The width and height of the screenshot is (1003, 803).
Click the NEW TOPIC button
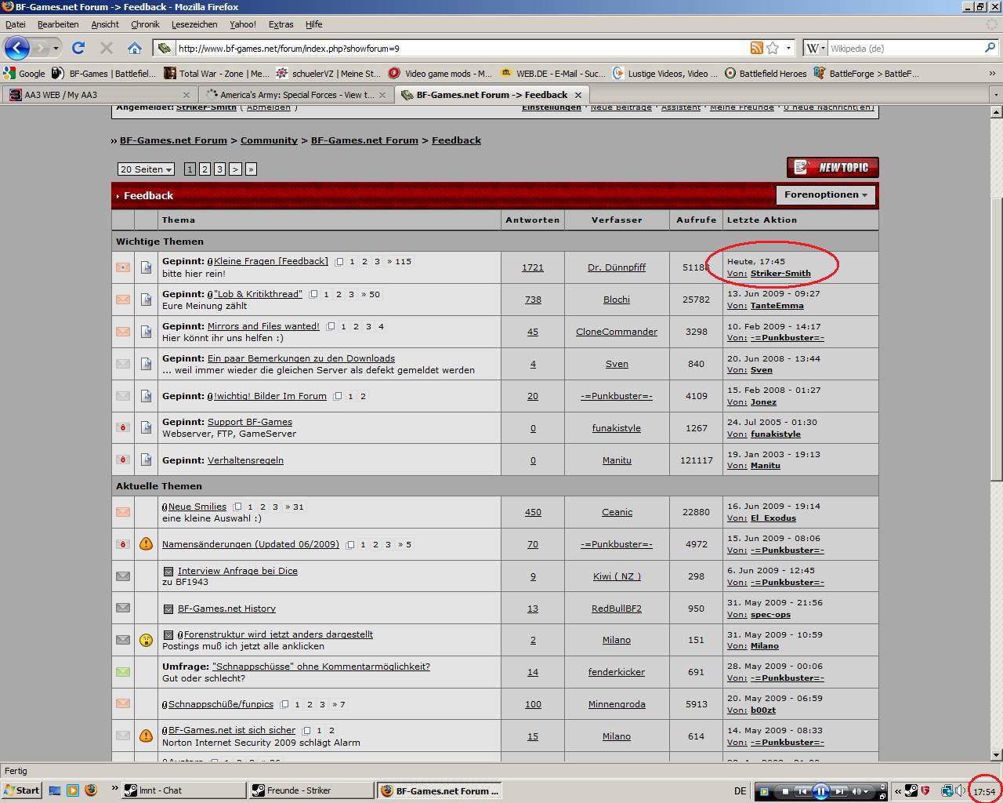[832, 167]
